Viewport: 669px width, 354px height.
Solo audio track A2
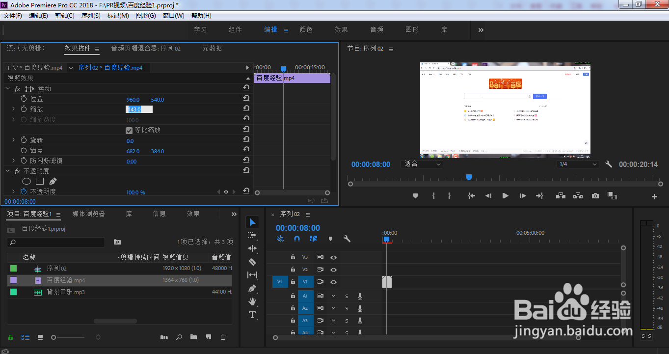pos(347,308)
